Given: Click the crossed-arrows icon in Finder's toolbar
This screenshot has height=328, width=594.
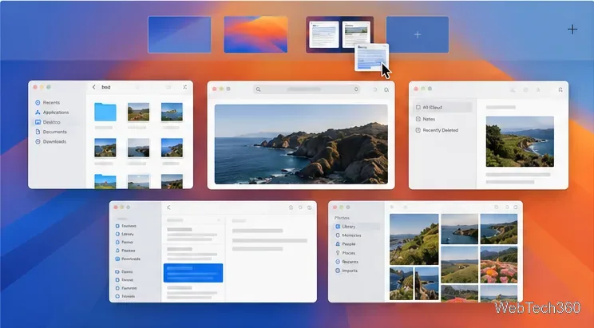Looking at the screenshot, I should point(185,87).
